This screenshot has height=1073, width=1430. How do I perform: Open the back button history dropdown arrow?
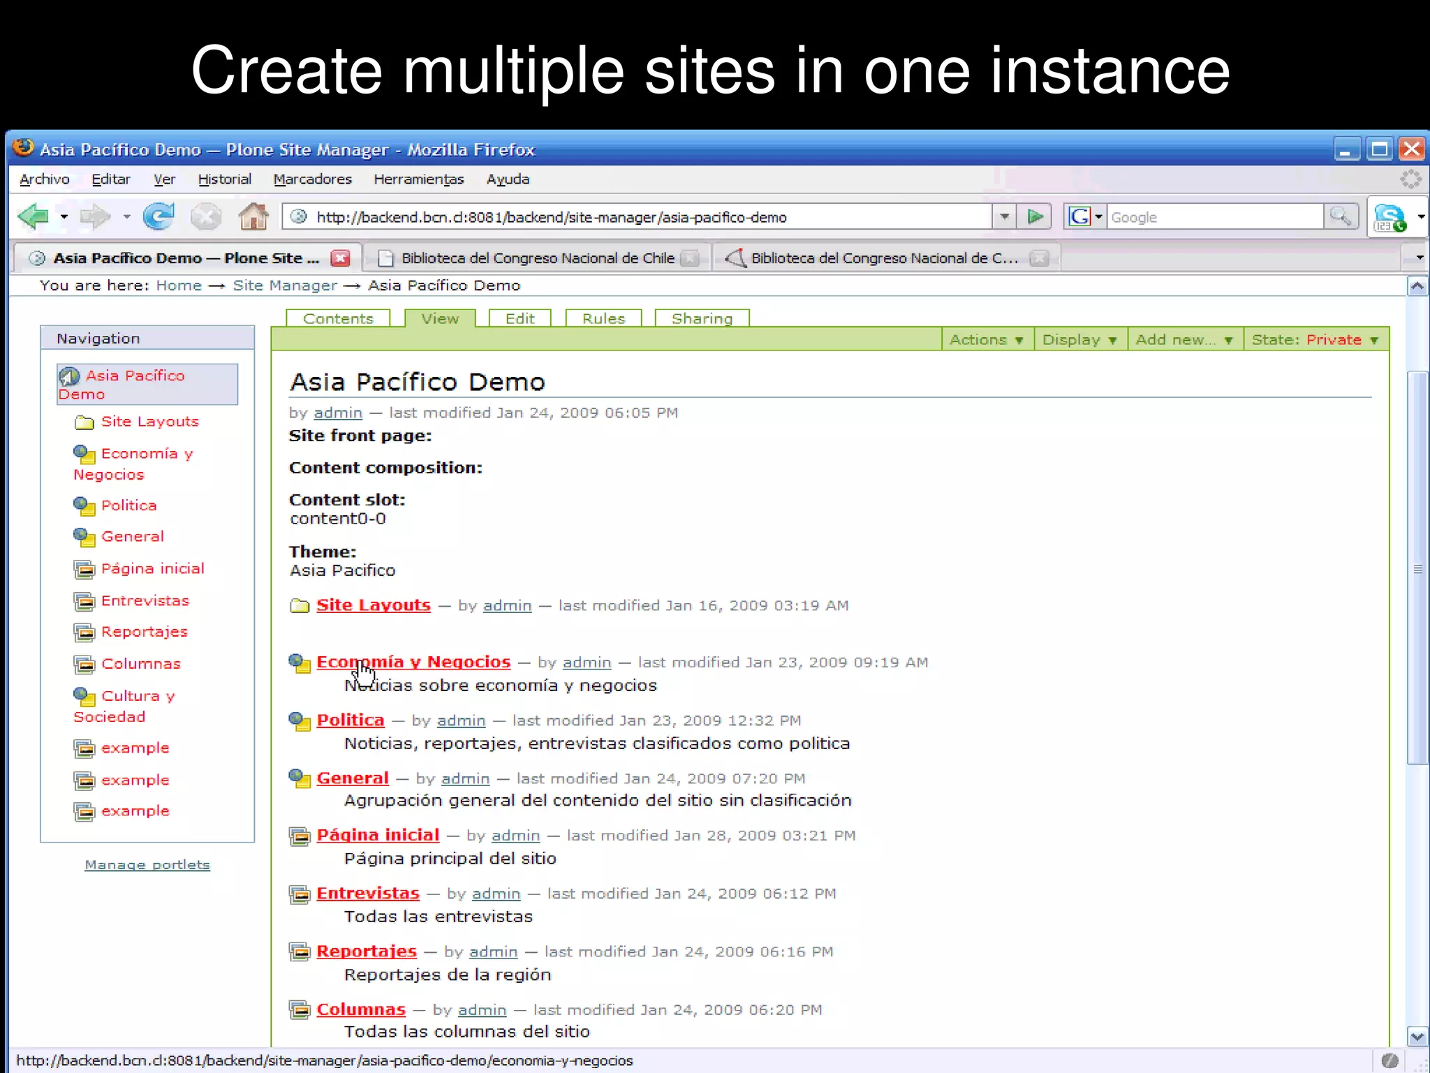(64, 217)
